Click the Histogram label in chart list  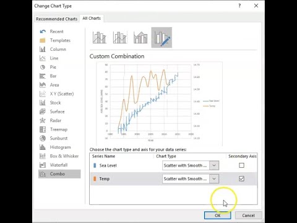(x=60, y=147)
